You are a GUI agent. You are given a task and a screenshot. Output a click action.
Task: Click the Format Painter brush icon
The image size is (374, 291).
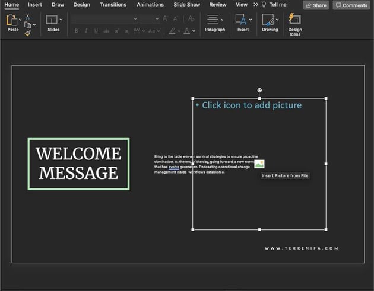(27, 33)
